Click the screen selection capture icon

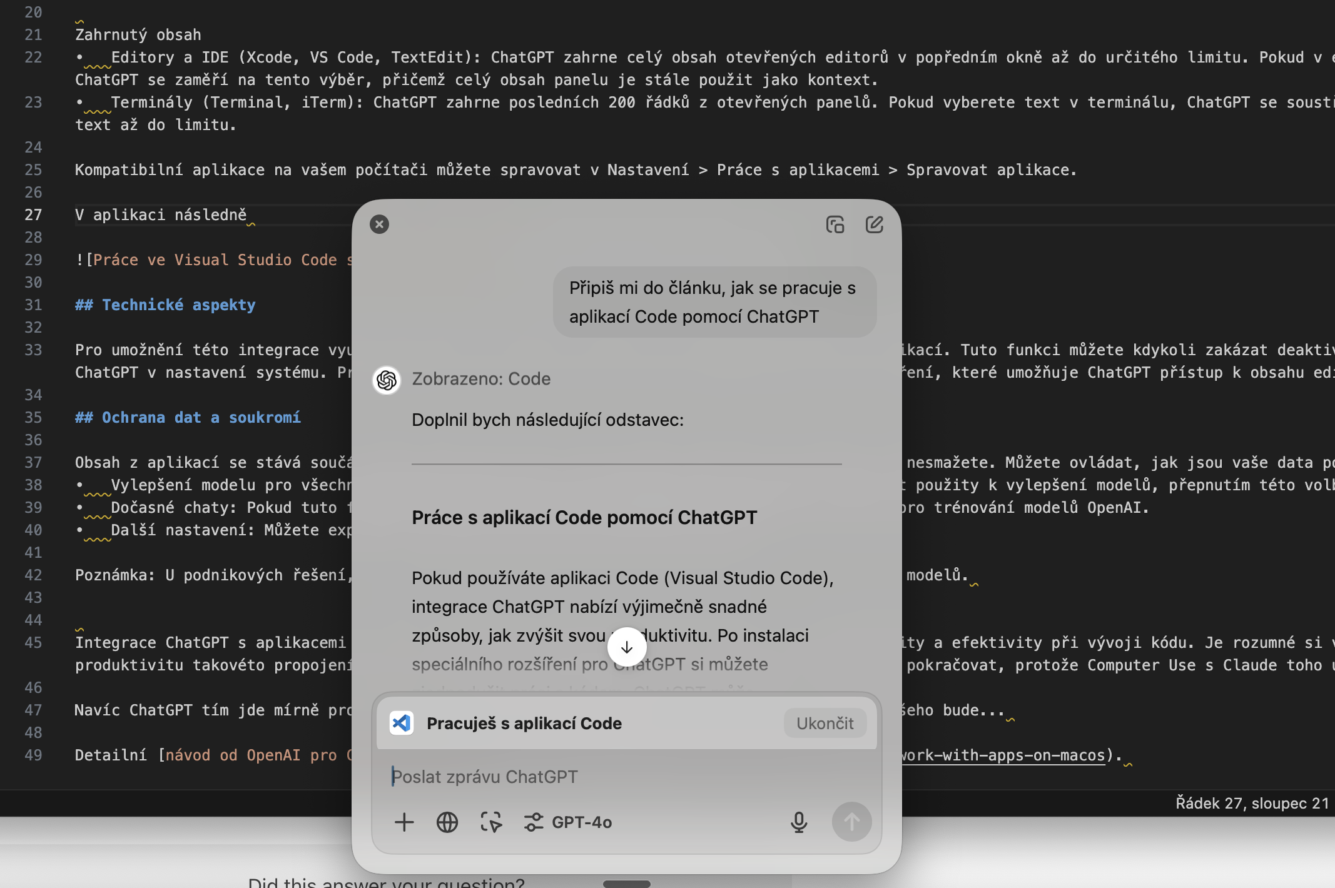(x=491, y=822)
